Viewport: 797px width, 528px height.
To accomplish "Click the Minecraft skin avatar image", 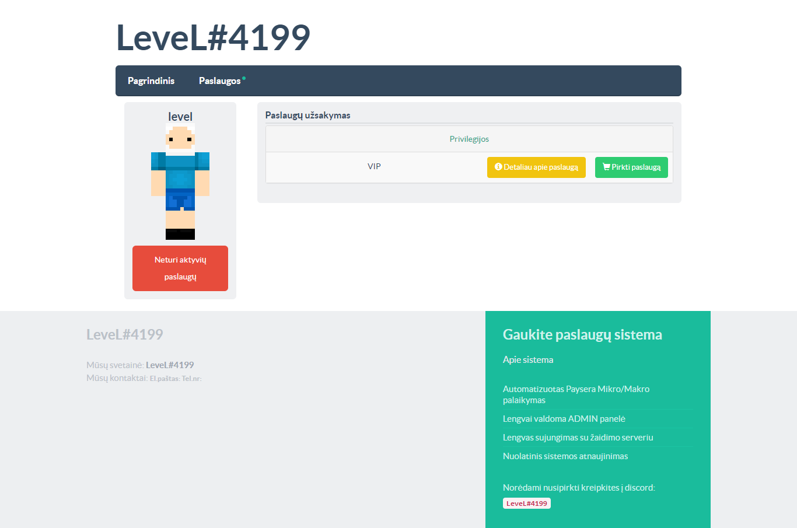I will (x=180, y=181).
